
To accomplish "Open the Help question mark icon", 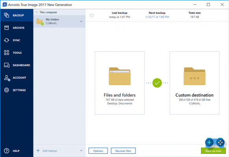I will (7, 151).
